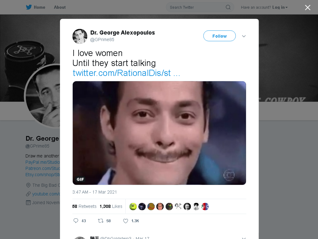Screen dimensions: 318x239
Task: Click the link chain icon in profile
Action: click(x=28, y=194)
